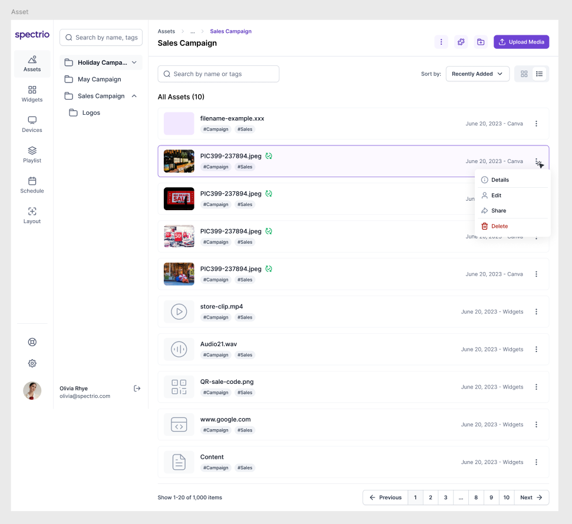Go to page 10 in pagination
The image size is (572, 524).
click(506, 498)
